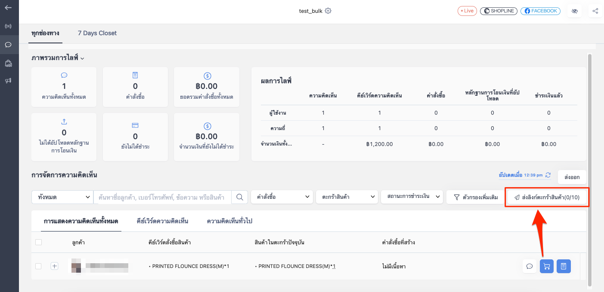Tick the PRINTED FLOUNCE DRESS row checkbox

click(x=38, y=266)
